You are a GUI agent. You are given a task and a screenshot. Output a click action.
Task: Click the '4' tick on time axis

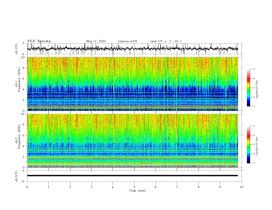click(113, 187)
